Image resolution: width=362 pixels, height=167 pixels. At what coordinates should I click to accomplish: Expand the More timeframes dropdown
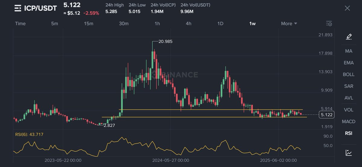point(289,24)
